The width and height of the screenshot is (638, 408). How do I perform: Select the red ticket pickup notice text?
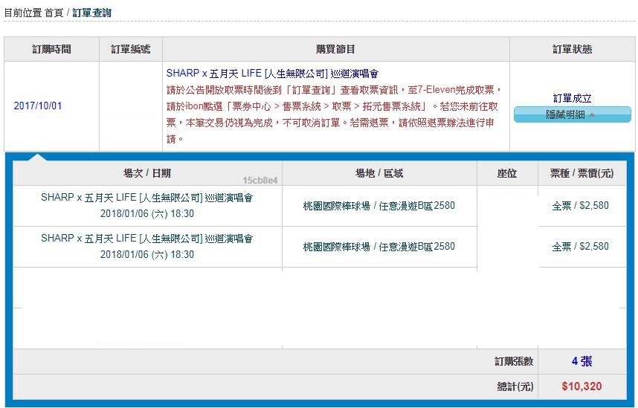[335, 114]
